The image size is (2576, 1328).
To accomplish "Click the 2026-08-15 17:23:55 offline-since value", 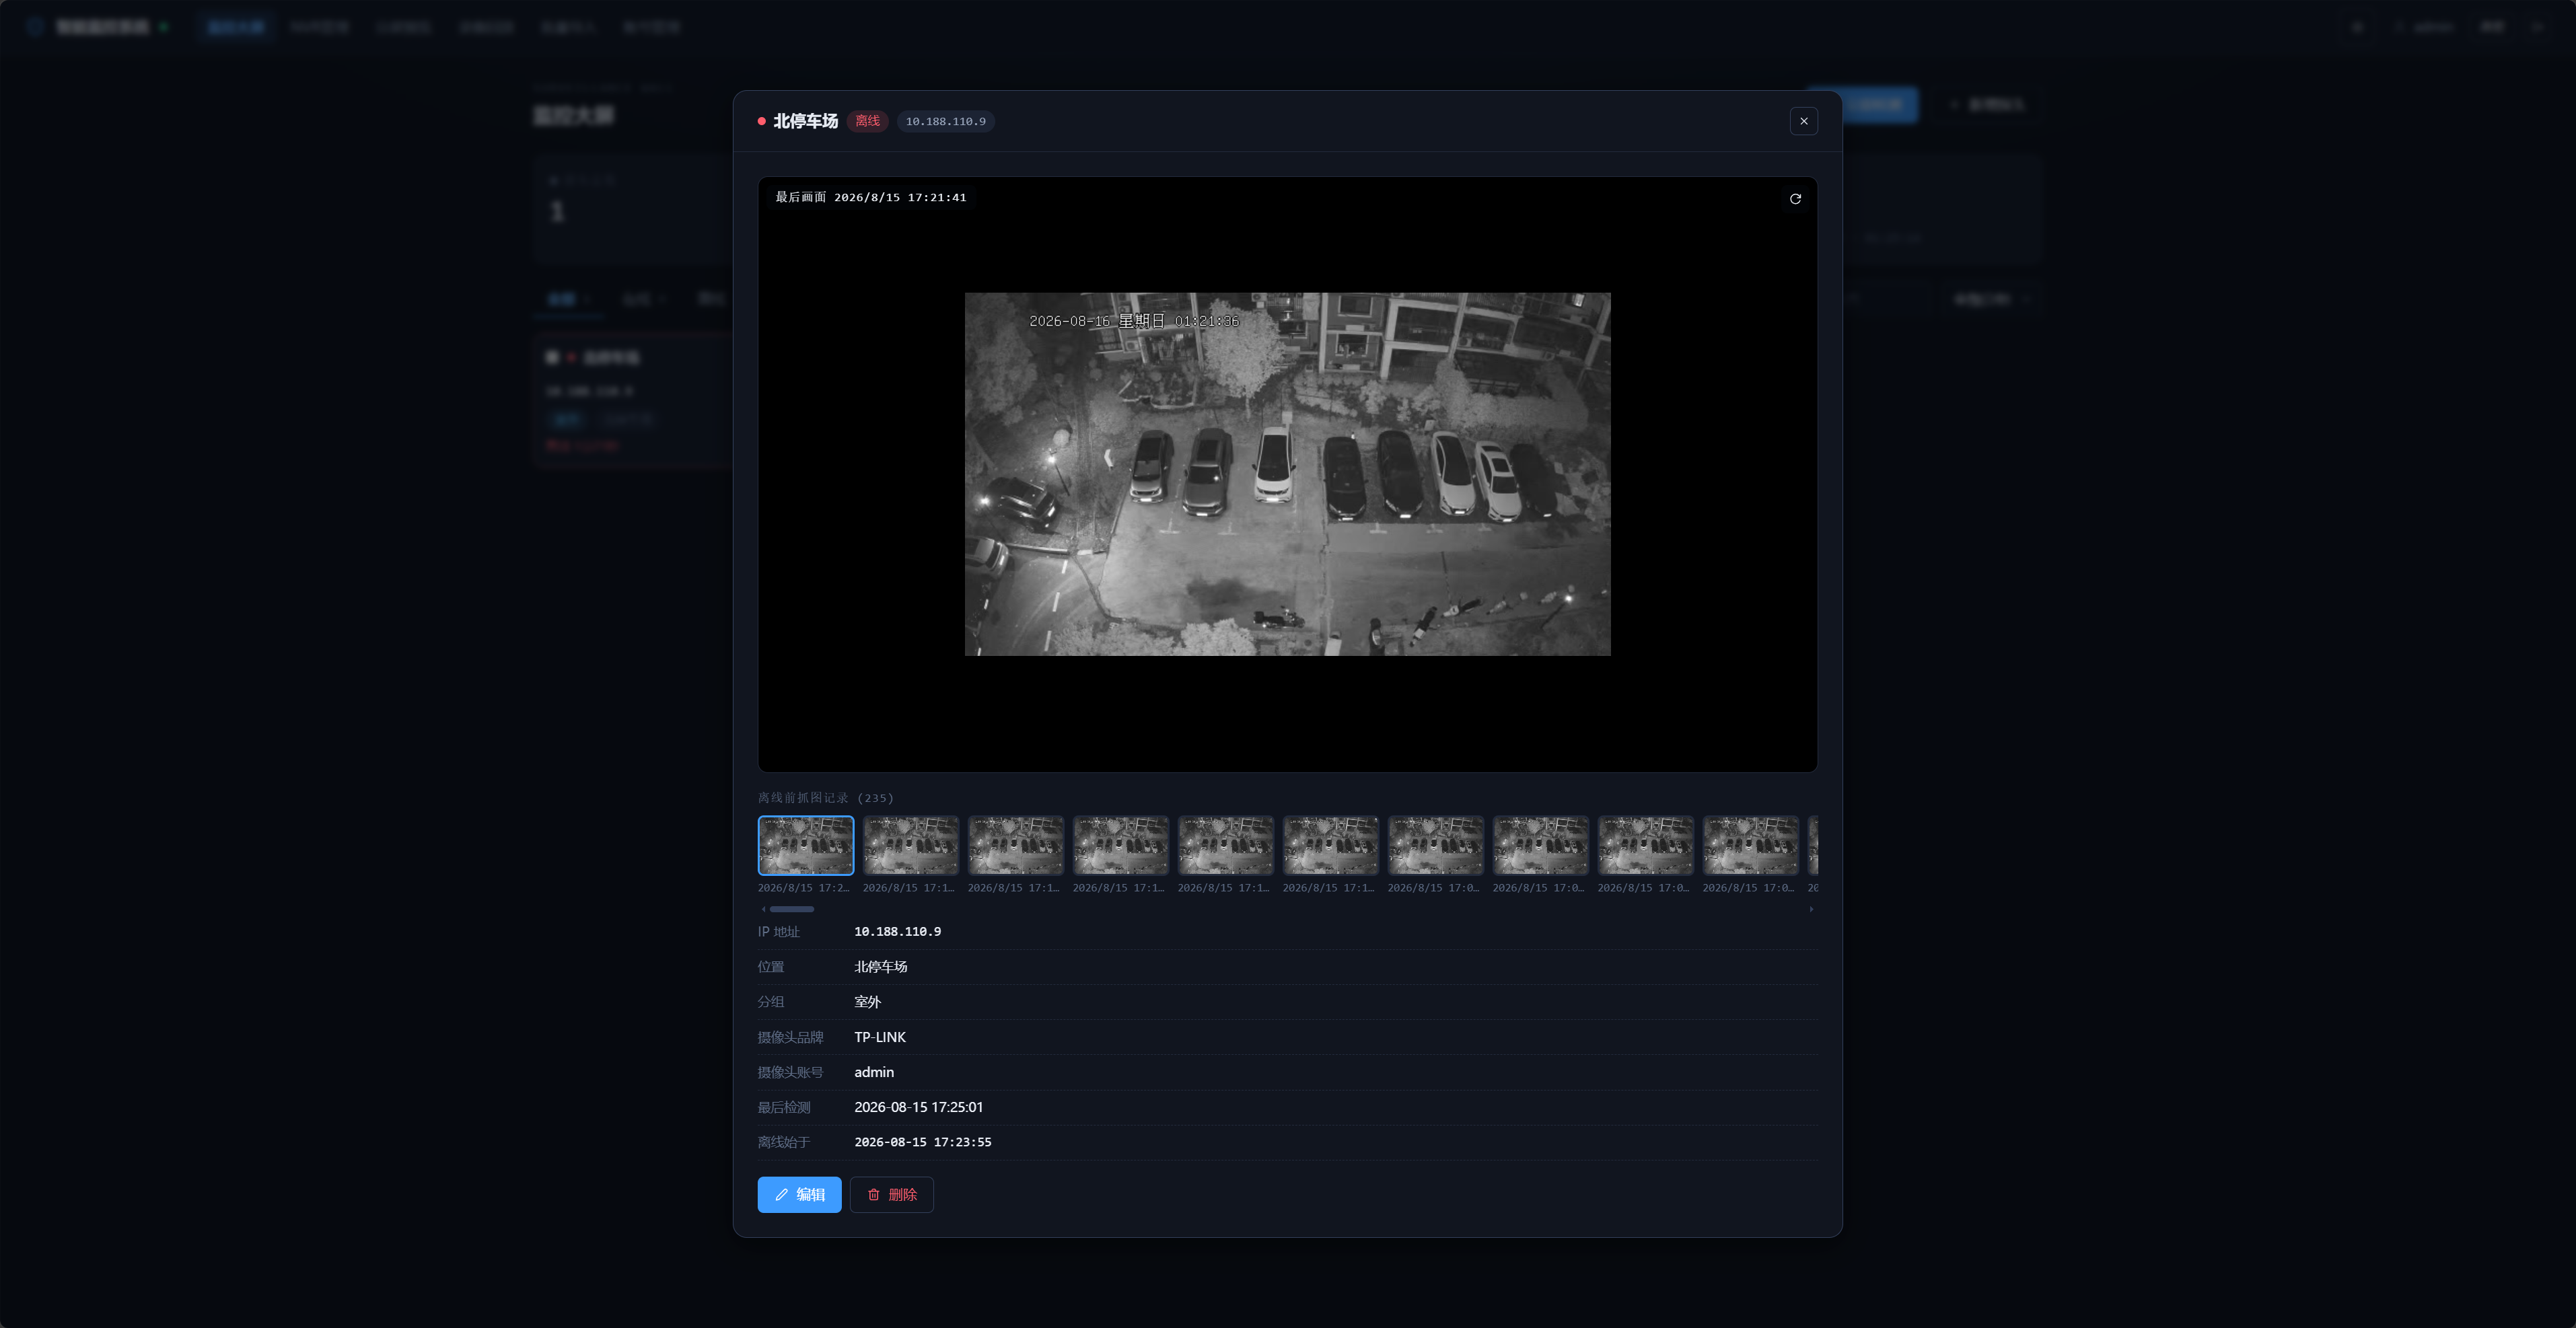I will tap(922, 1142).
